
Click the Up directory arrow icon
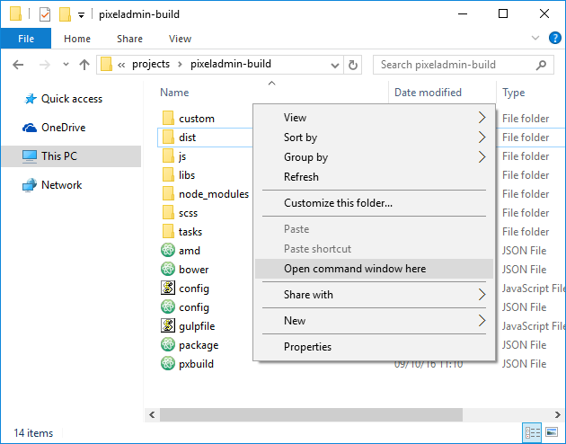click(x=84, y=65)
